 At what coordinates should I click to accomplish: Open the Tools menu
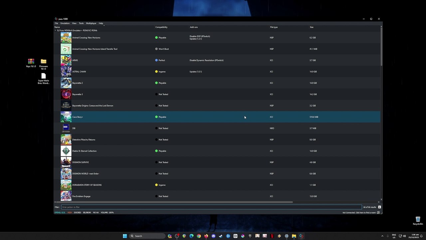tap(81, 23)
